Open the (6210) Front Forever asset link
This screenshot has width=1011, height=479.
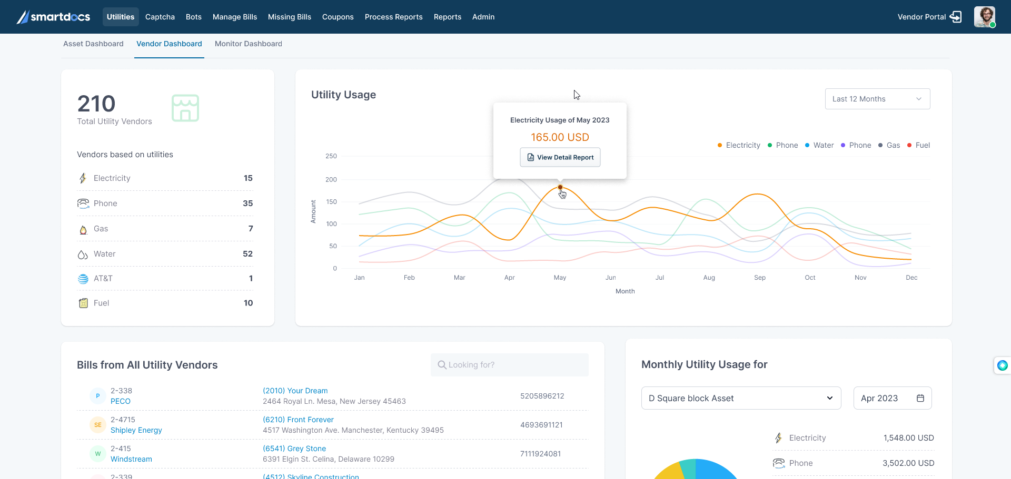coord(299,420)
